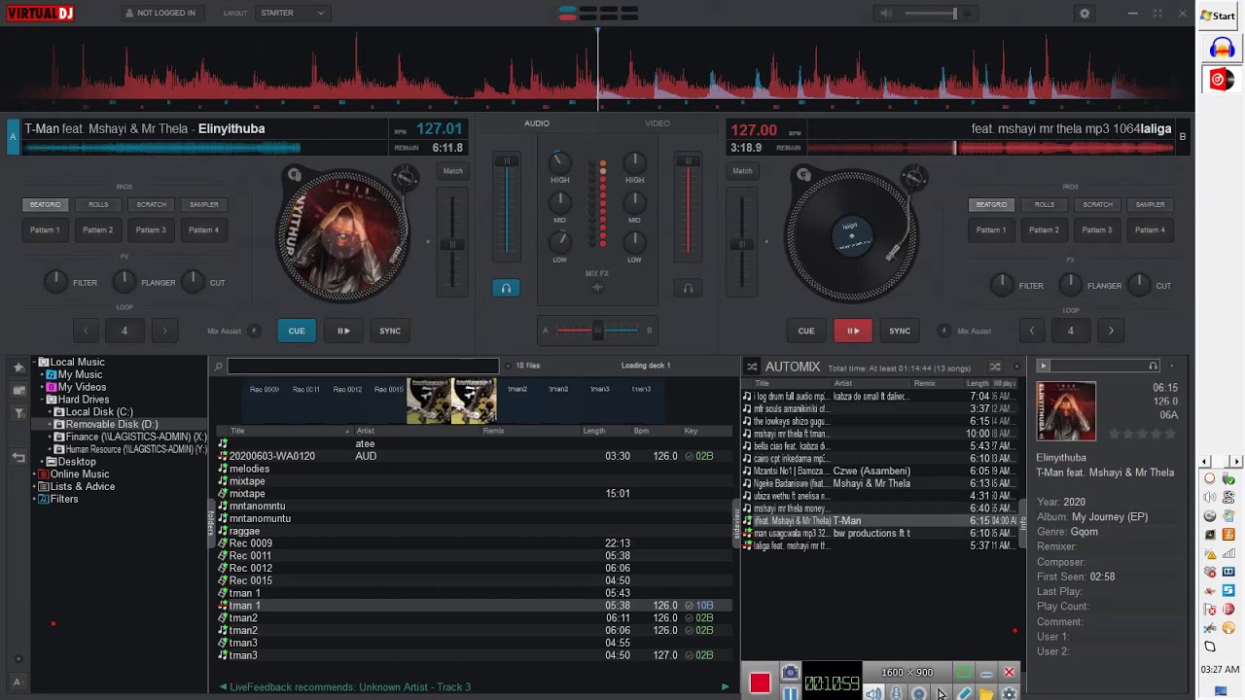Click the Automix shuffle icon beside AUTOMIX title

[x=752, y=367]
